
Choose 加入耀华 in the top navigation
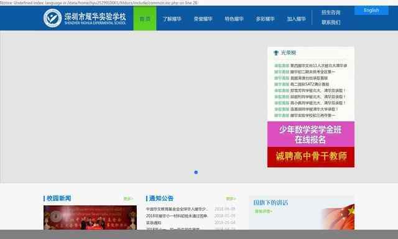(x=296, y=19)
